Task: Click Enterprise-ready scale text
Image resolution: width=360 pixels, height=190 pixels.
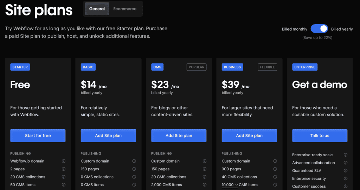Action: click(x=312, y=155)
